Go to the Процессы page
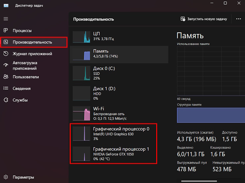This screenshot has height=183, width=245. coord(34,31)
